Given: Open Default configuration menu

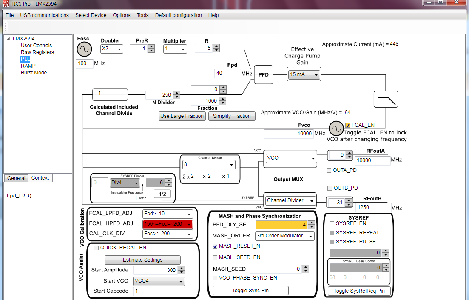Looking at the screenshot, I should click(x=178, y=15).
